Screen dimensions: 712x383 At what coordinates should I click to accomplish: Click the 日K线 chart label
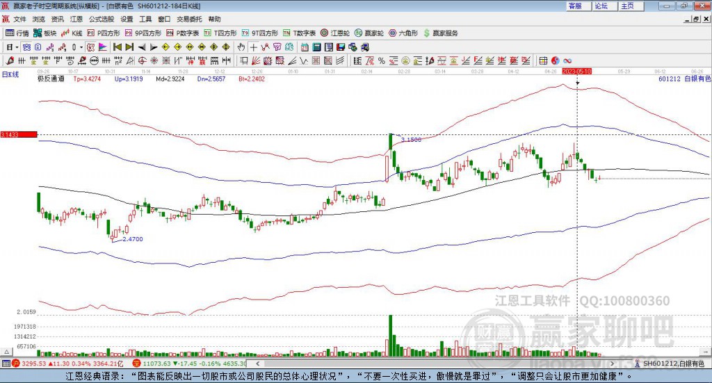click(x=10, y=74)
